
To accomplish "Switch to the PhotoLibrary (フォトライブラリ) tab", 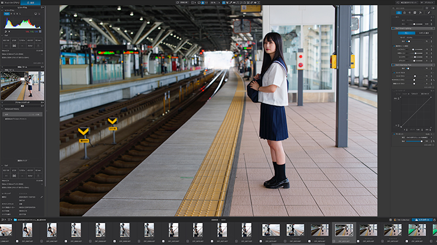I will tap(12, 3).
